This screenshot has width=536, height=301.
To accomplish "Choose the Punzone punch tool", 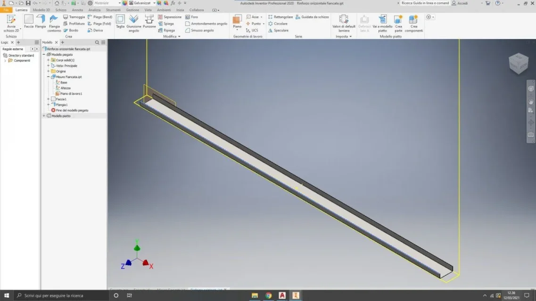I will pos(149,21).
